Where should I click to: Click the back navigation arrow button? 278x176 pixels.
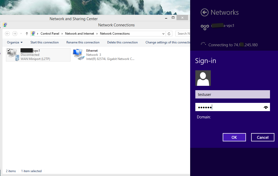point(7,33)
